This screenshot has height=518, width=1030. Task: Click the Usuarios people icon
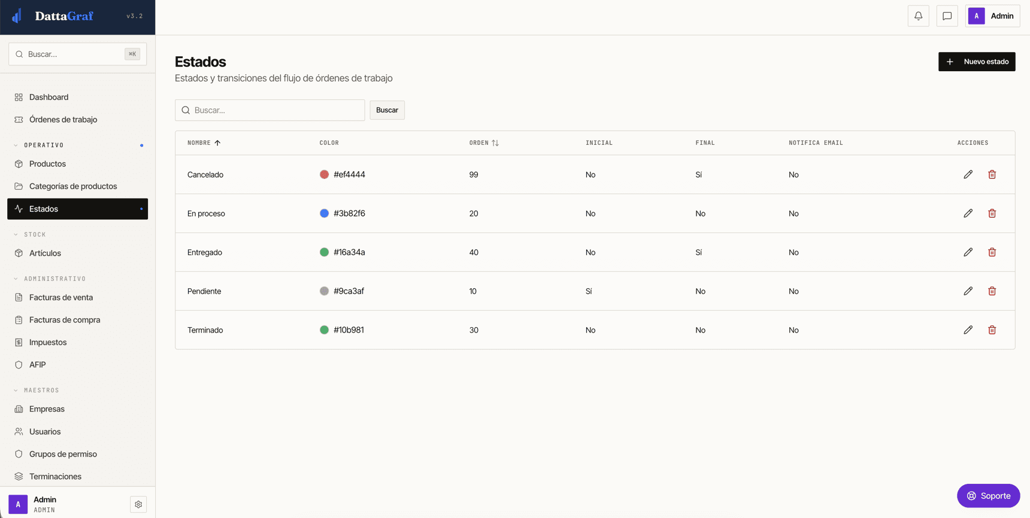(19, 431)
